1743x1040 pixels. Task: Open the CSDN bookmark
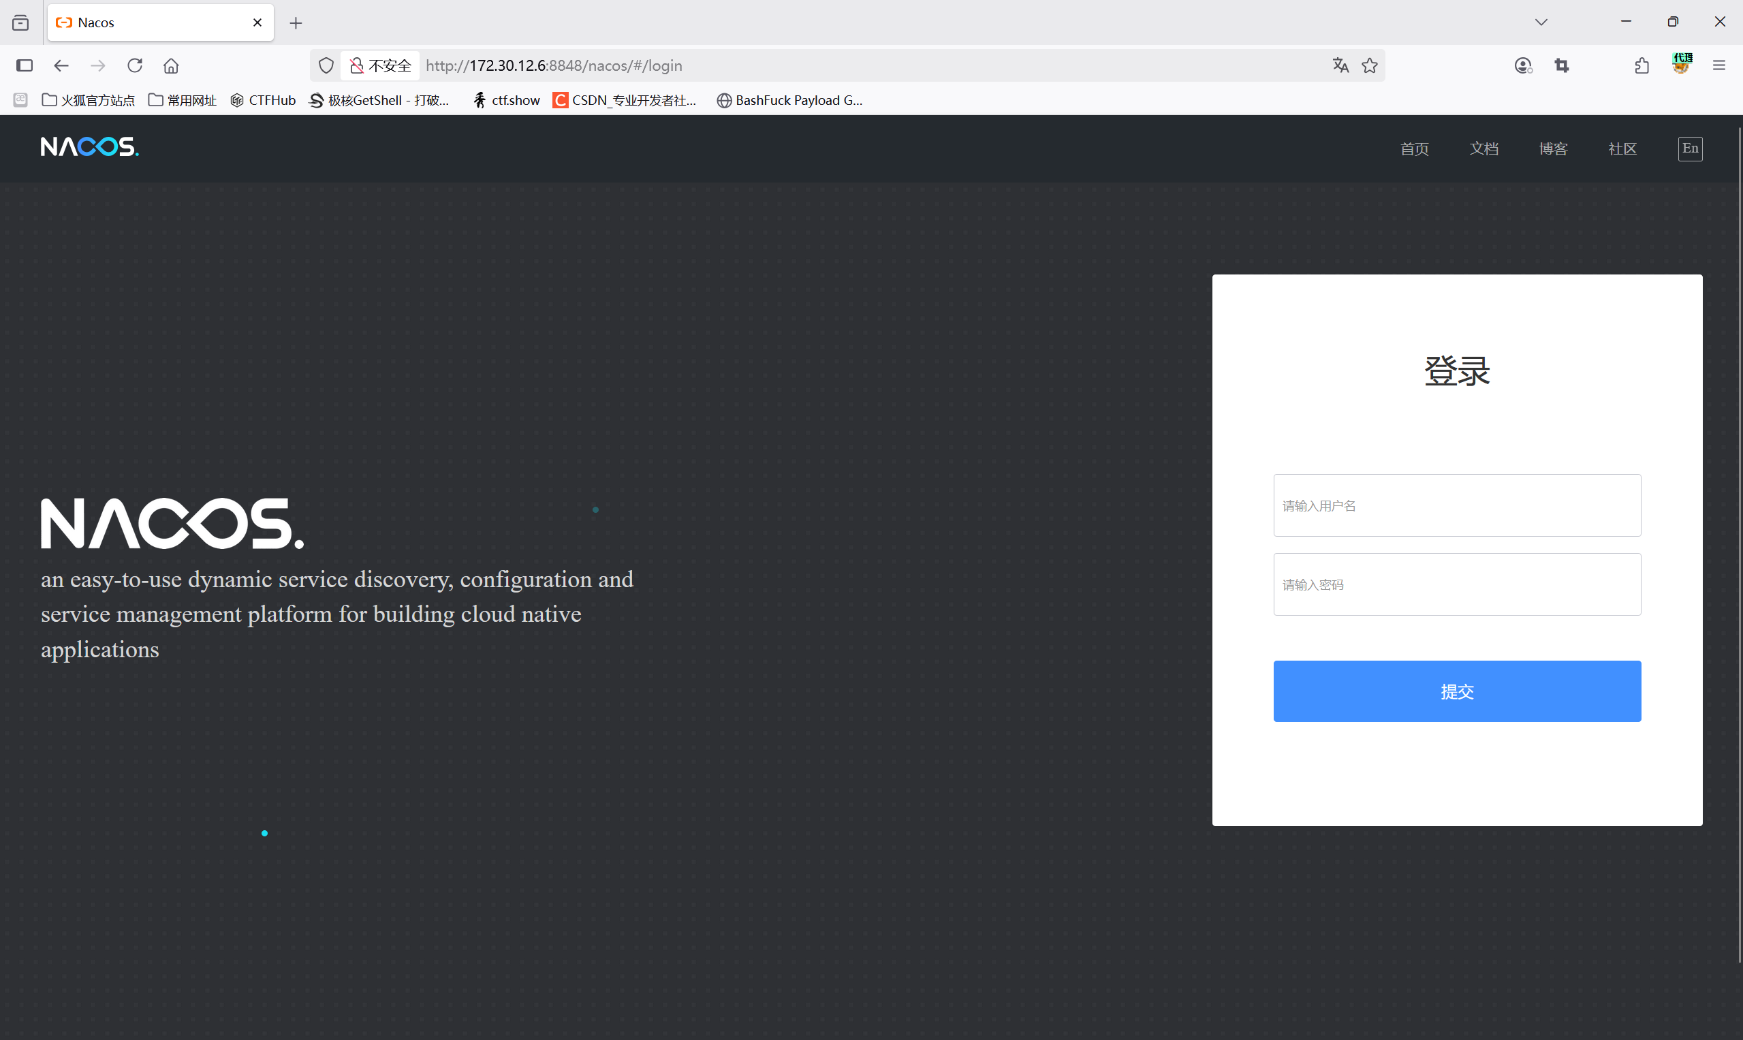(x=625, y=100)
